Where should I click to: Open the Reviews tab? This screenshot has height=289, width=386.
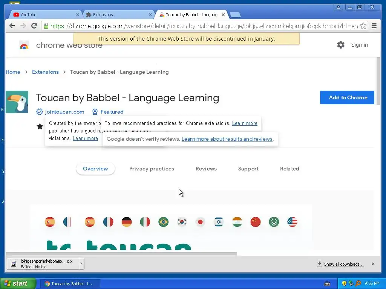[x=206, y=169]
